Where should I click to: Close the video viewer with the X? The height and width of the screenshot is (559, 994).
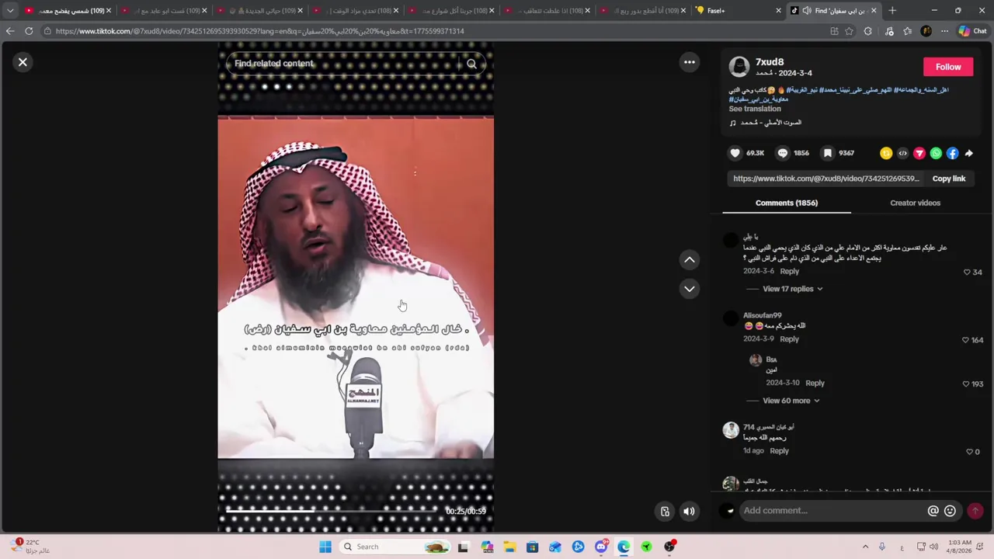pos(23,62)
